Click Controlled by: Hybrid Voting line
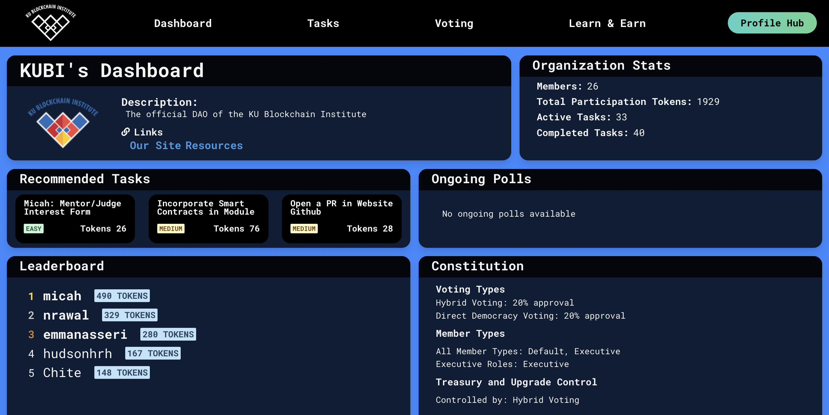The height and width of the screenshot is (415, 829). (x=507, y=400)
